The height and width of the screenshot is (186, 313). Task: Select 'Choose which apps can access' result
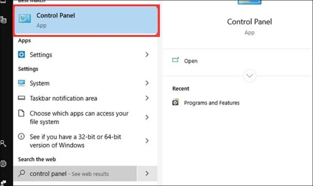79,118
